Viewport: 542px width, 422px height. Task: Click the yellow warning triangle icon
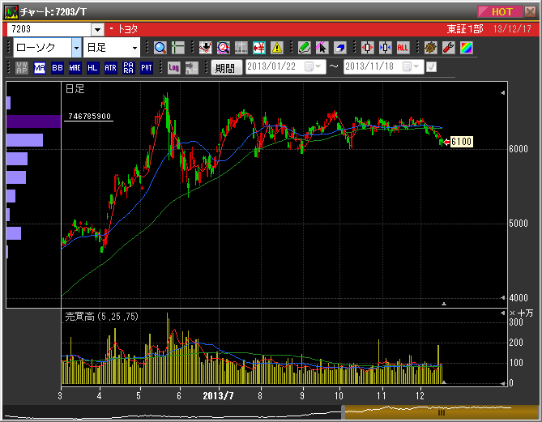277,48
